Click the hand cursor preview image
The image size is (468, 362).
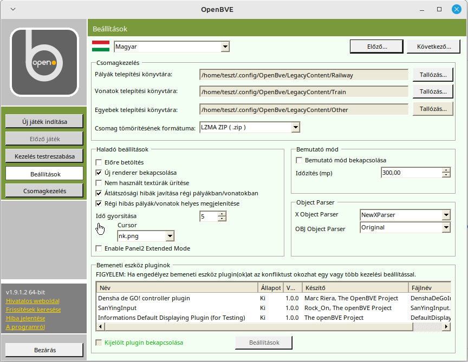click(100, 229)
